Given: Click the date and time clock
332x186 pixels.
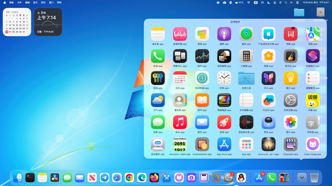Looking at the screenshot, I should (x=316, y=2).
